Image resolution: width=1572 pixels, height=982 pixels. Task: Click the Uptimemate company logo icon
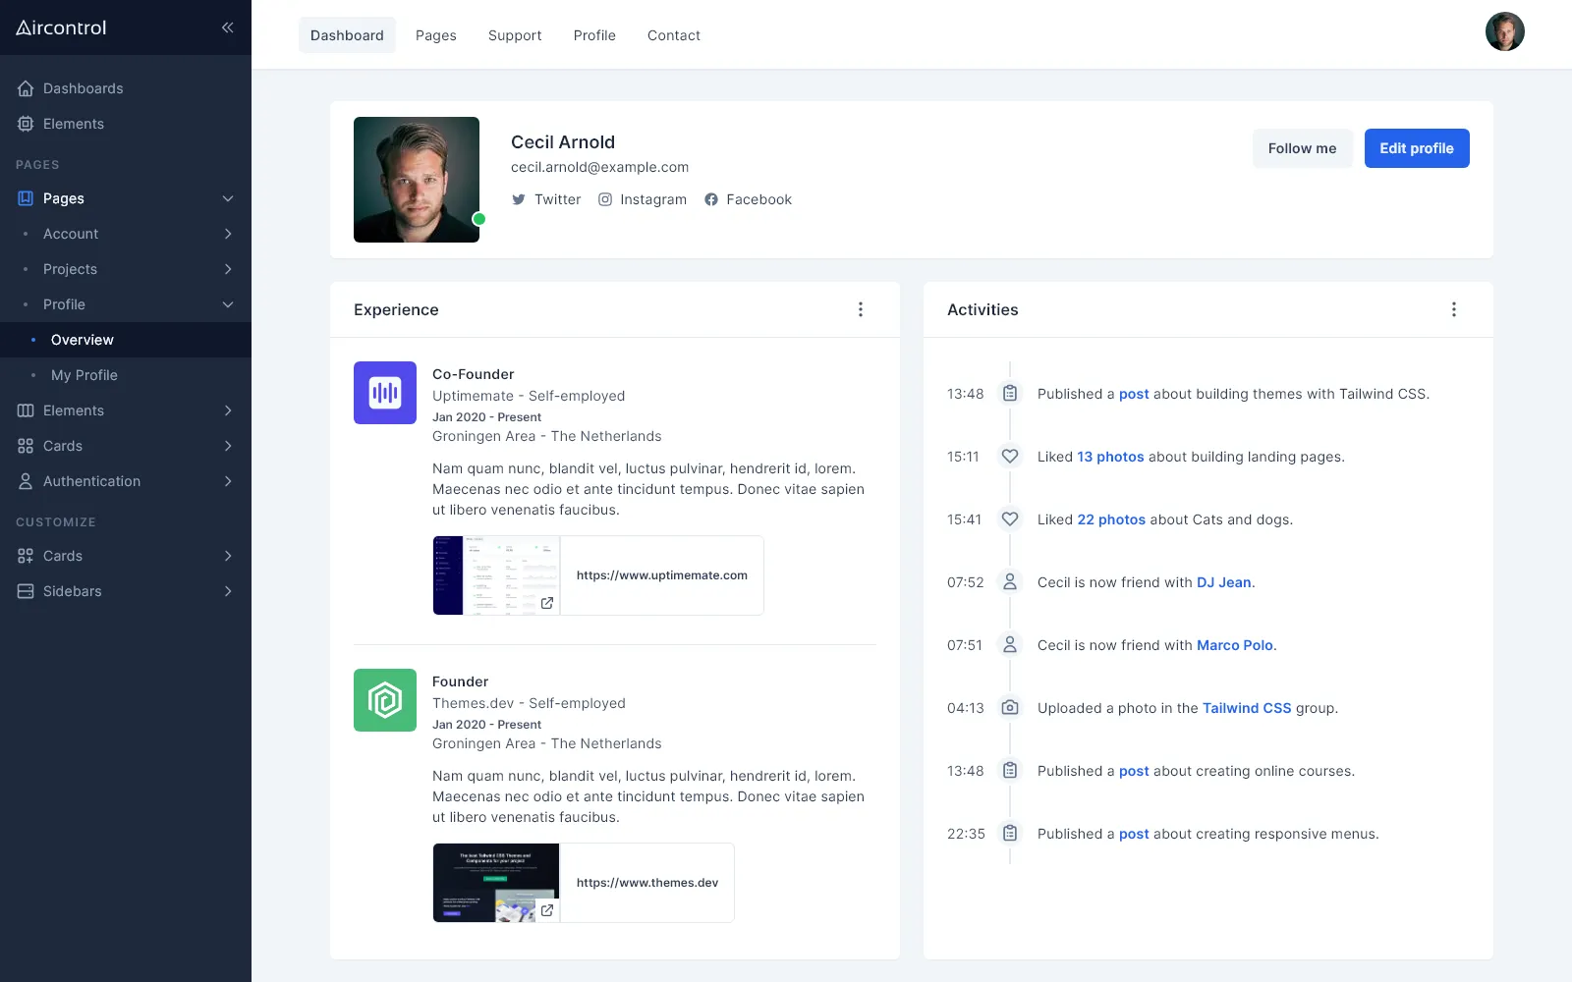(x=385, y=393)
